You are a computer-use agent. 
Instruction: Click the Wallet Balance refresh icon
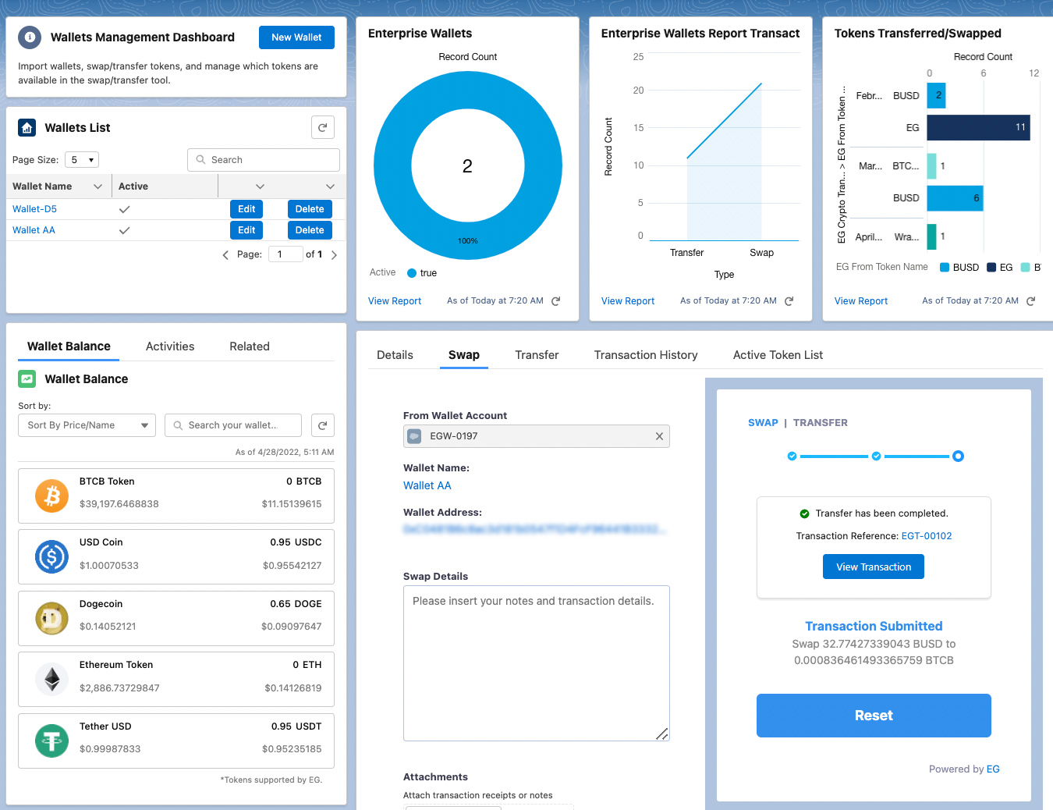click(x=322, y=425)
